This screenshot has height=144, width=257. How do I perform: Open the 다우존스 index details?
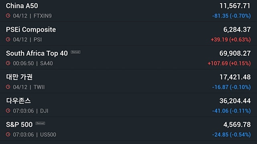128,105
